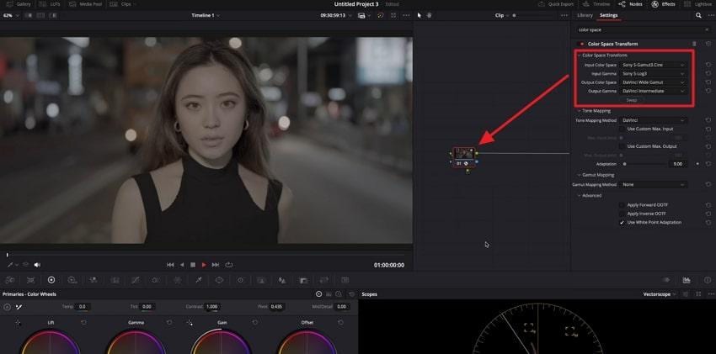
Task: Select the arrow pointer tool in node editor
Action: tap(419, 15)
